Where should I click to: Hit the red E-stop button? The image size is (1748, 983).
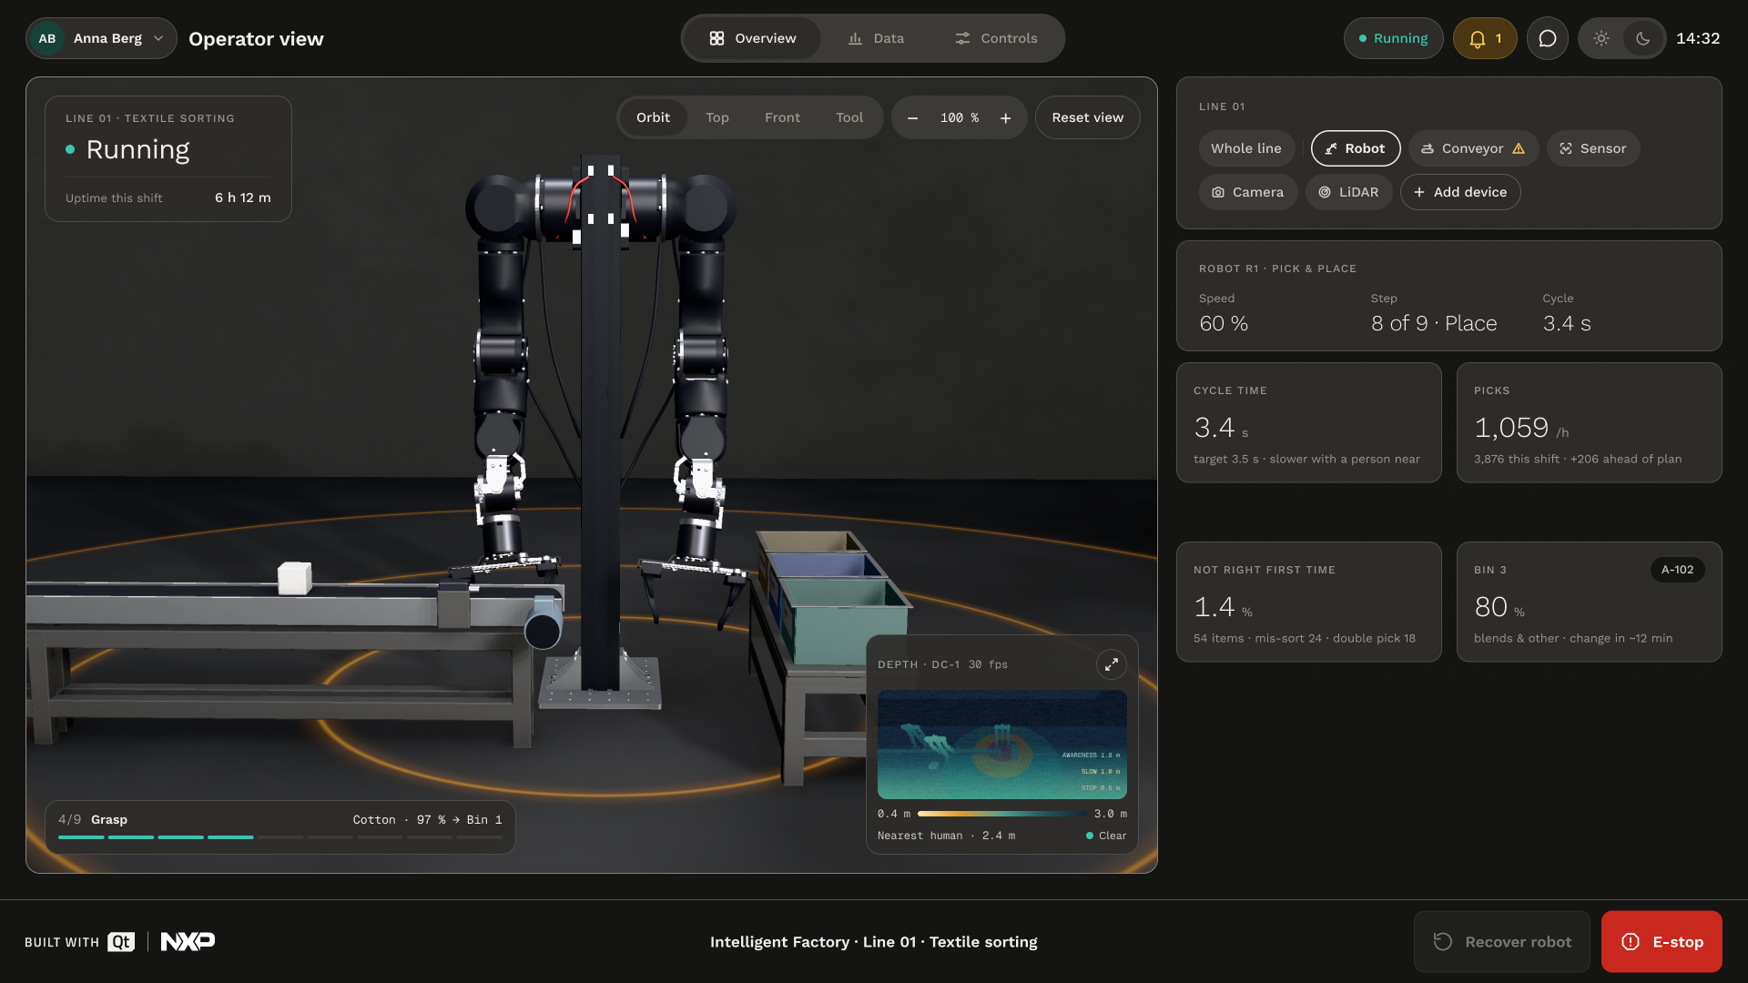click(x=1662, y=942)
